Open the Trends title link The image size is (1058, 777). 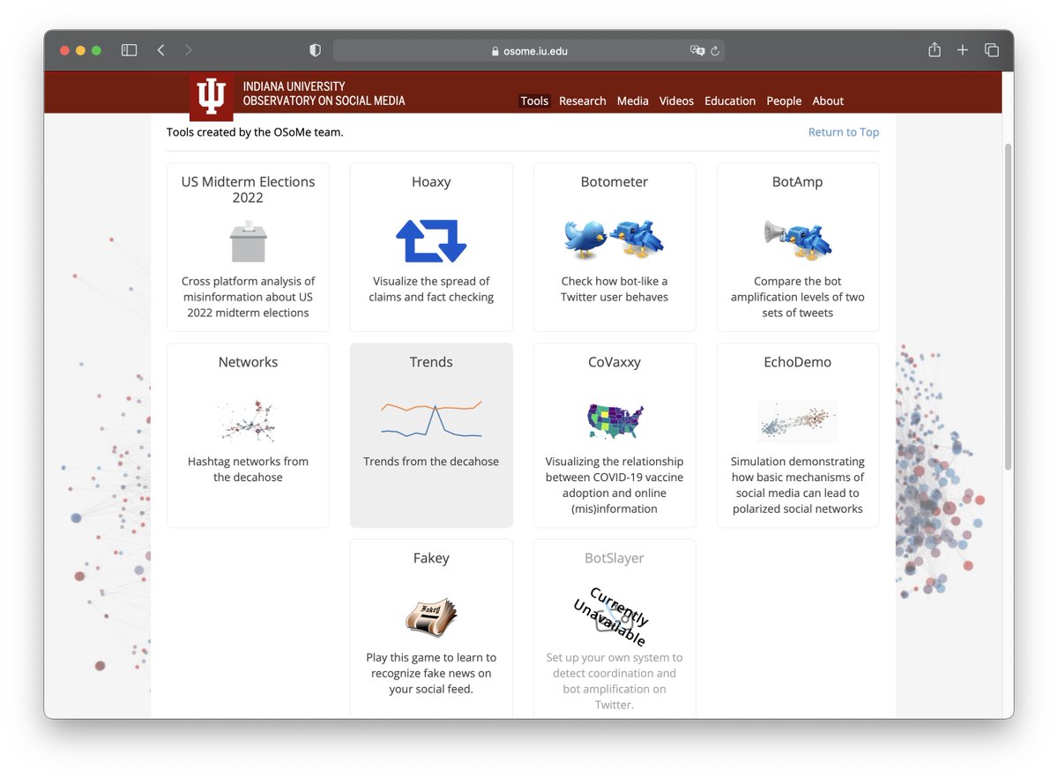431,362
